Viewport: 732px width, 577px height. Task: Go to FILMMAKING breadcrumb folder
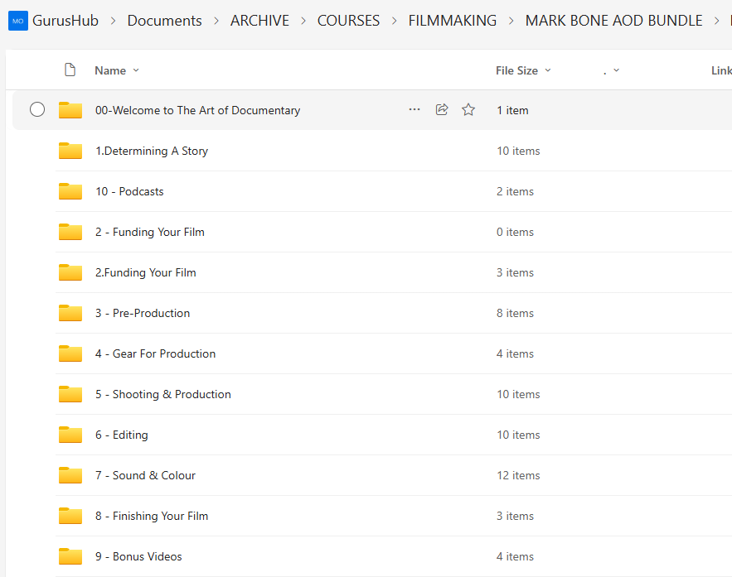point(453,21)
